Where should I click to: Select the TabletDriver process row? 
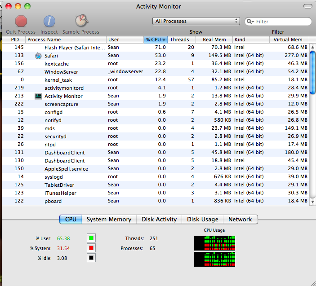click(156, 185)
